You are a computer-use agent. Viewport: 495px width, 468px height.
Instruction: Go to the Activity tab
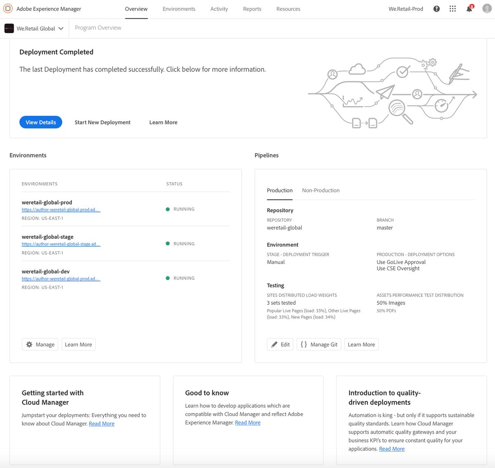click(219, 9)
